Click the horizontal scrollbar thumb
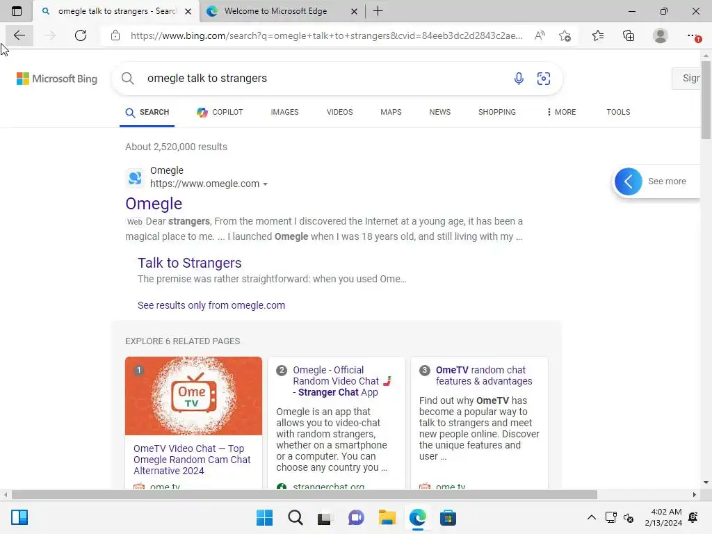The image size is (712, 534). [x=305, y=494]
